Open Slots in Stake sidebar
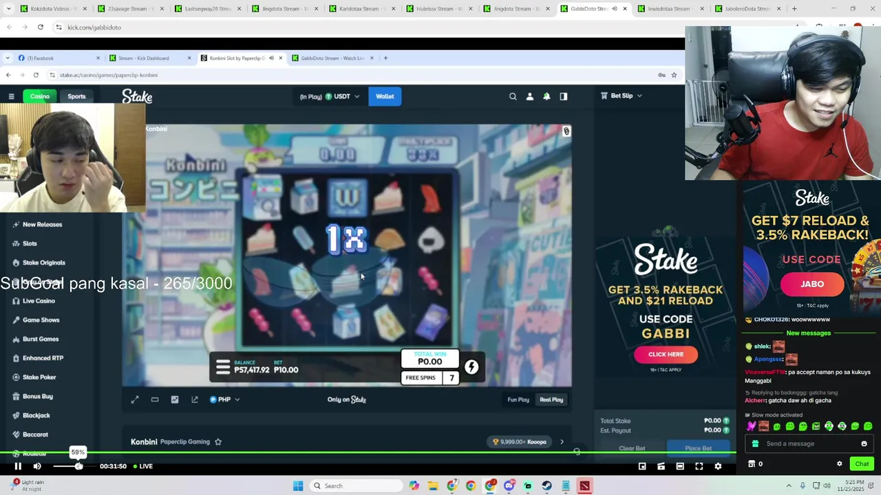This screenshot has height=495, width=881. [x=30, y=243]
